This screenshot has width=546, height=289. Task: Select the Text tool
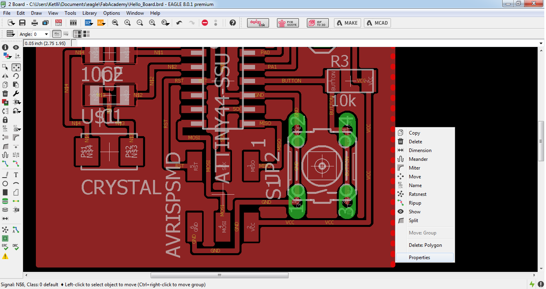[16, 175]
